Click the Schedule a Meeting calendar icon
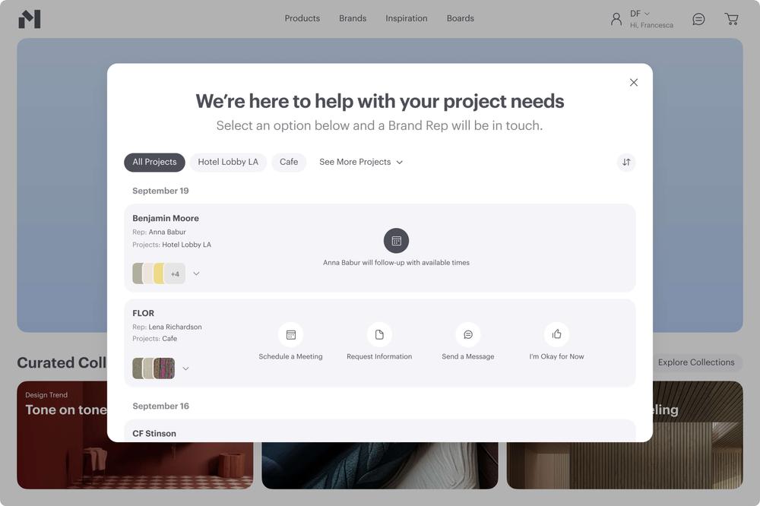The width and height of the screenshot is (760, 506). (291, 335)
